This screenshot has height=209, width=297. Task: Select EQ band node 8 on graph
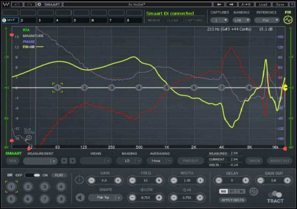[x=249, y=87]
